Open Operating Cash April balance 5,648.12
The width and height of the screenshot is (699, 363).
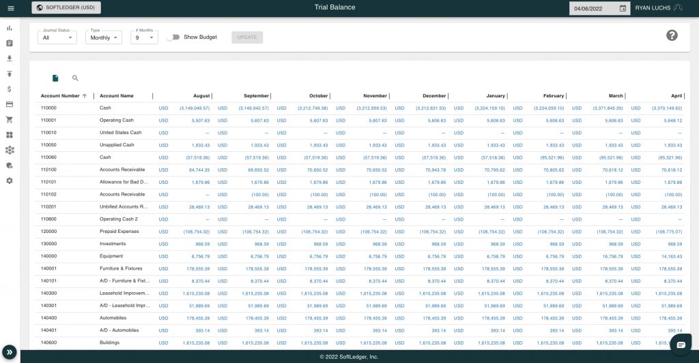672,121
